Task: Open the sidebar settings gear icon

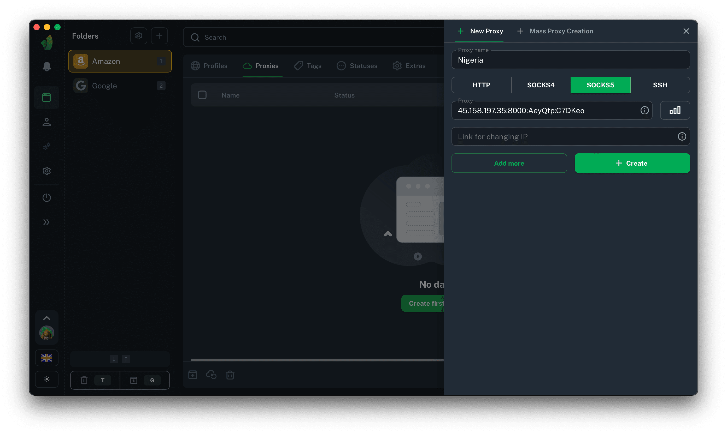Action: coord(46,171)
